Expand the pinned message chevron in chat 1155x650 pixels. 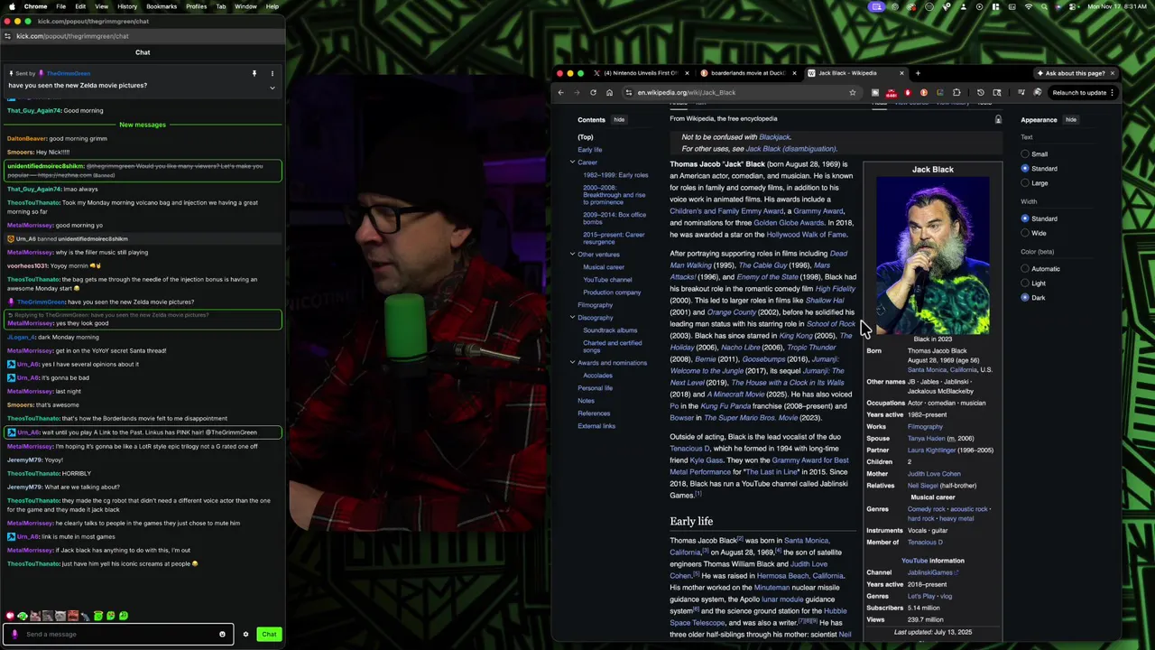[x=272, y=88]
